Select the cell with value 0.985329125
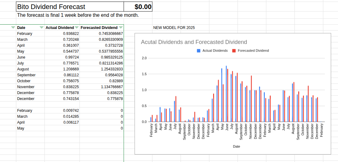The image size is (338, 162). (102, 57)
